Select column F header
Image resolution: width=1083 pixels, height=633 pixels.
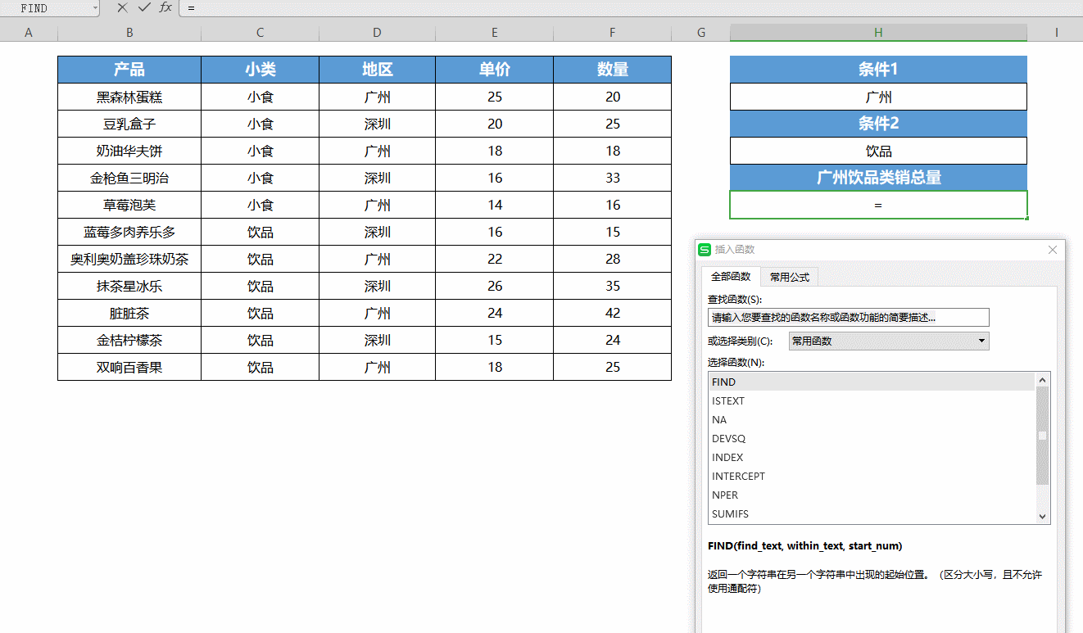click(612, 33)
